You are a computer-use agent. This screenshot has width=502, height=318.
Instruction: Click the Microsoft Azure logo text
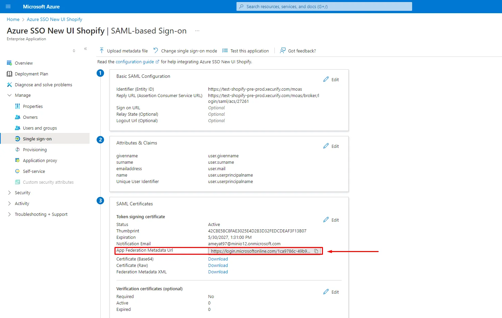coord(41,6)
